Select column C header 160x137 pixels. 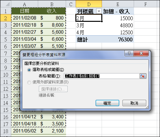(x=71, y=4)
